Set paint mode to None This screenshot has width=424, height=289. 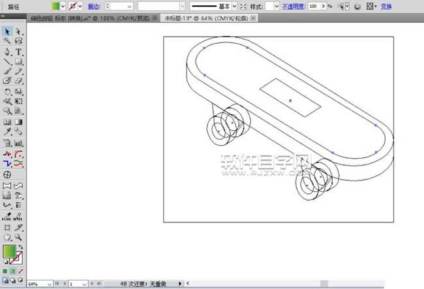click(x=21, y=271)
